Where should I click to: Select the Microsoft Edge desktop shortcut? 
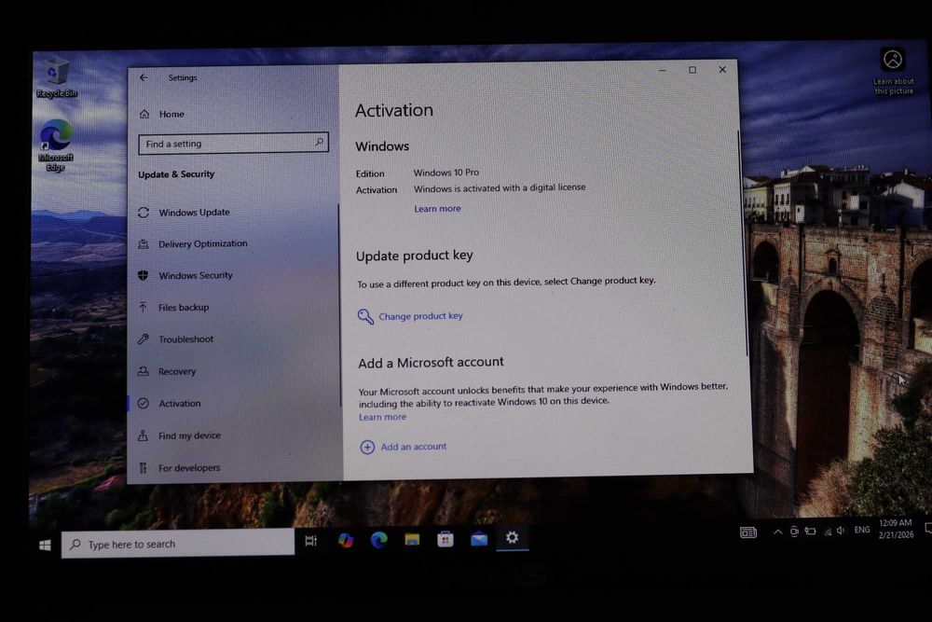[56, 145]
